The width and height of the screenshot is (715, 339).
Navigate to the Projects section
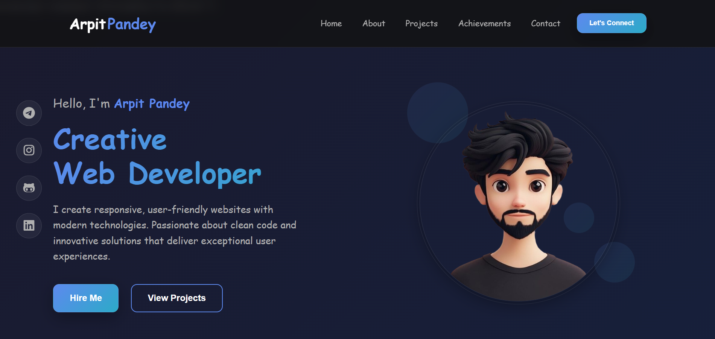click(421, 23)
